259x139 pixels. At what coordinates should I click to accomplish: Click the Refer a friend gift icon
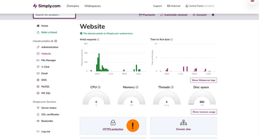click(38, 32)
